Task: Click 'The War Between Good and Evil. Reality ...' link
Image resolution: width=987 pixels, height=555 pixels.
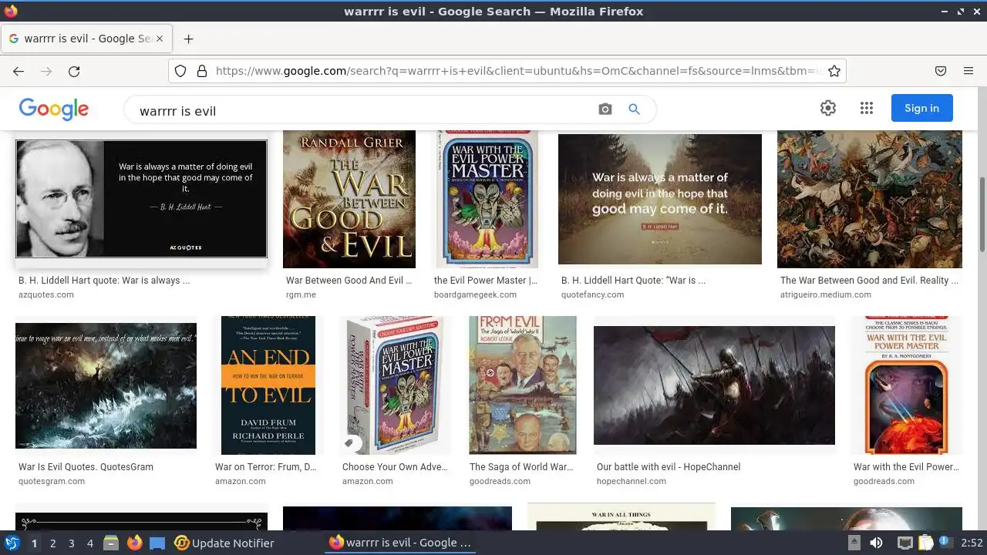Action: point(869,281)
